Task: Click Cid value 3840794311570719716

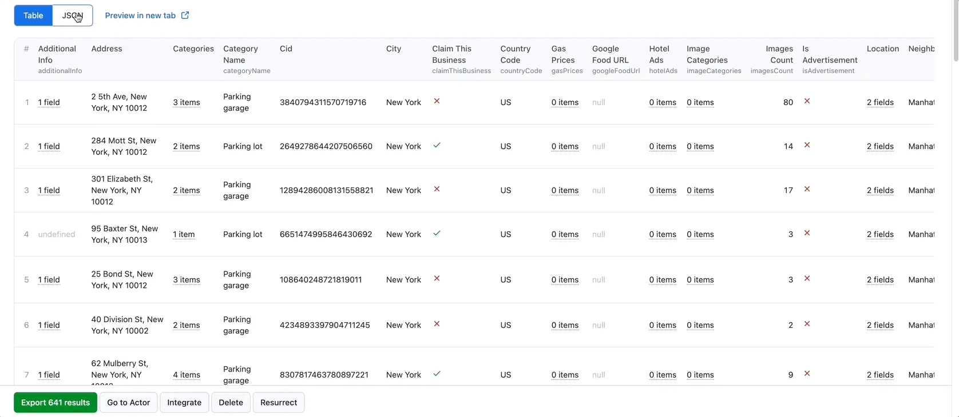Action: coord(323,102)
